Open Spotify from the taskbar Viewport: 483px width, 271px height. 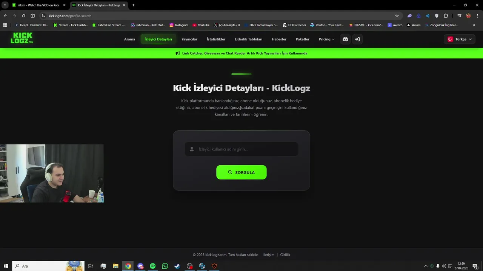152,266
